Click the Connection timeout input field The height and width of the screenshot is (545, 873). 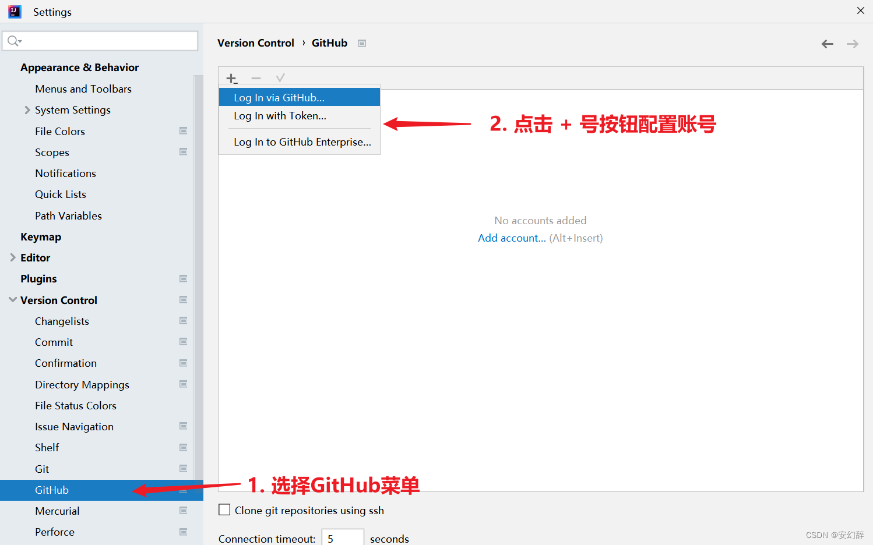343,539
